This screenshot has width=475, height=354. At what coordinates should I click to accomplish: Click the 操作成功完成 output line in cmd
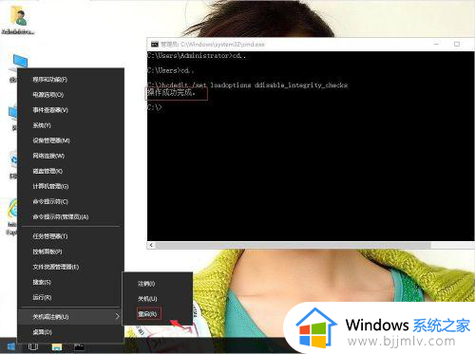click(x=171, y=92)
